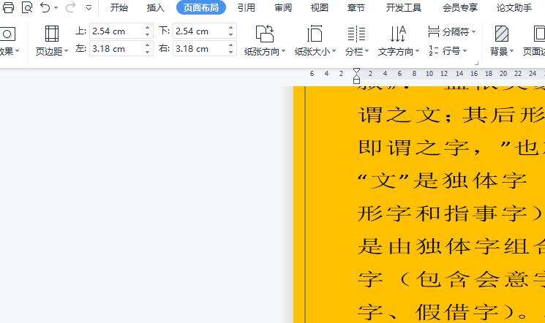Switch to the 插入 (Insert) tab
The width and height of the screenshot is (545, 323).
pyautogui.click(x=156, y=8)
